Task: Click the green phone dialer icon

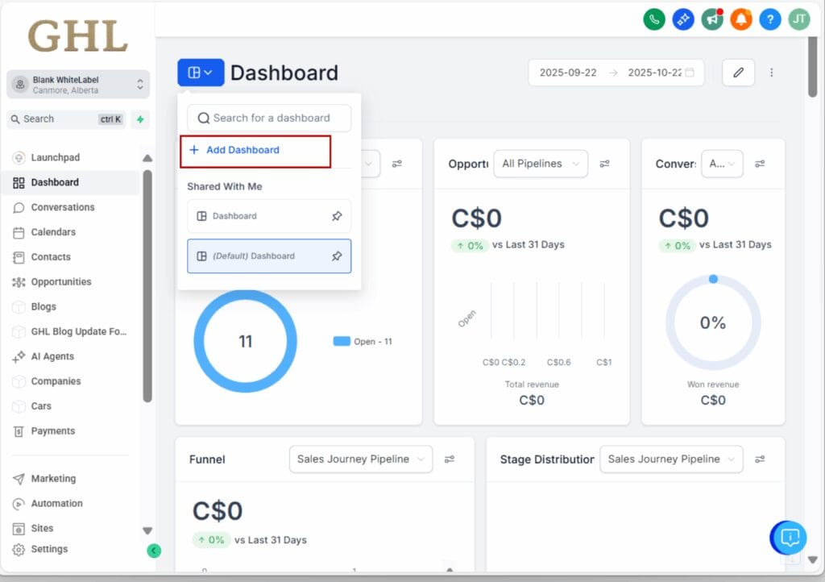Action: click(653, 19)
